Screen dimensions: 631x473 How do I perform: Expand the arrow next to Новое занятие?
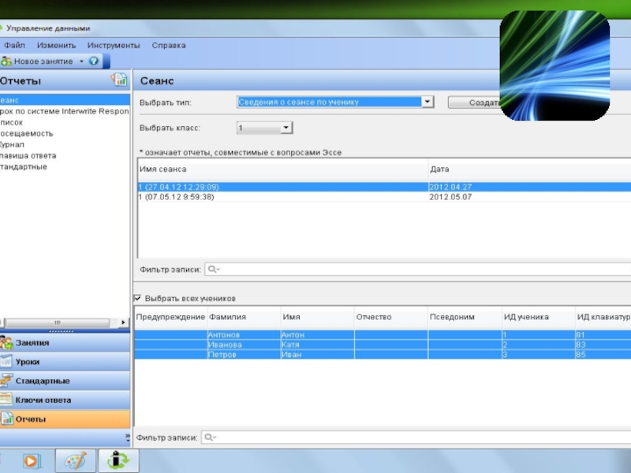coord(80,61)
